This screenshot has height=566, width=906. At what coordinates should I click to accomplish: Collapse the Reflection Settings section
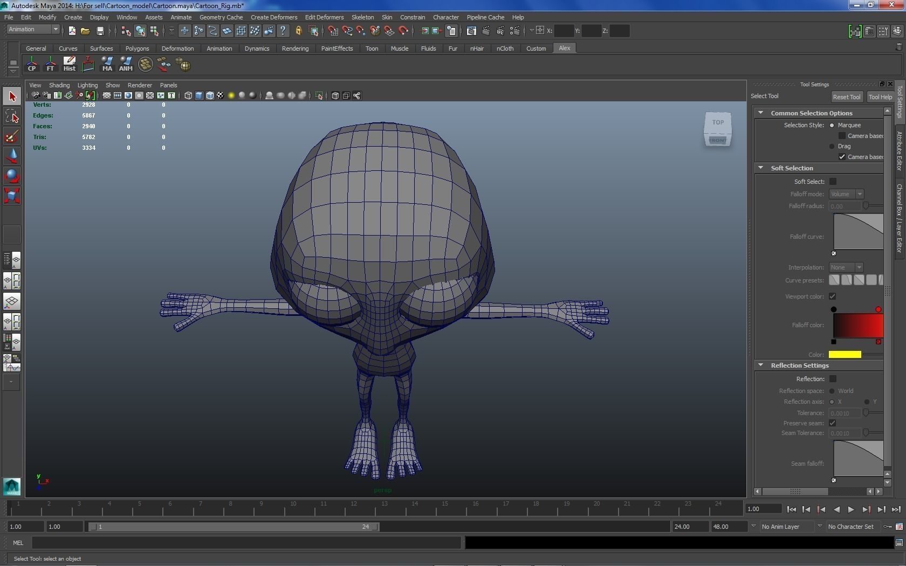click(761, 365)
